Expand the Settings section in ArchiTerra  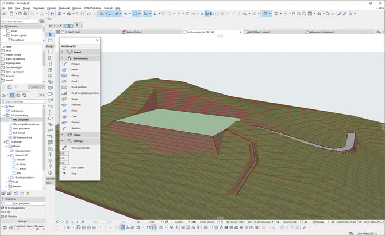62,140
